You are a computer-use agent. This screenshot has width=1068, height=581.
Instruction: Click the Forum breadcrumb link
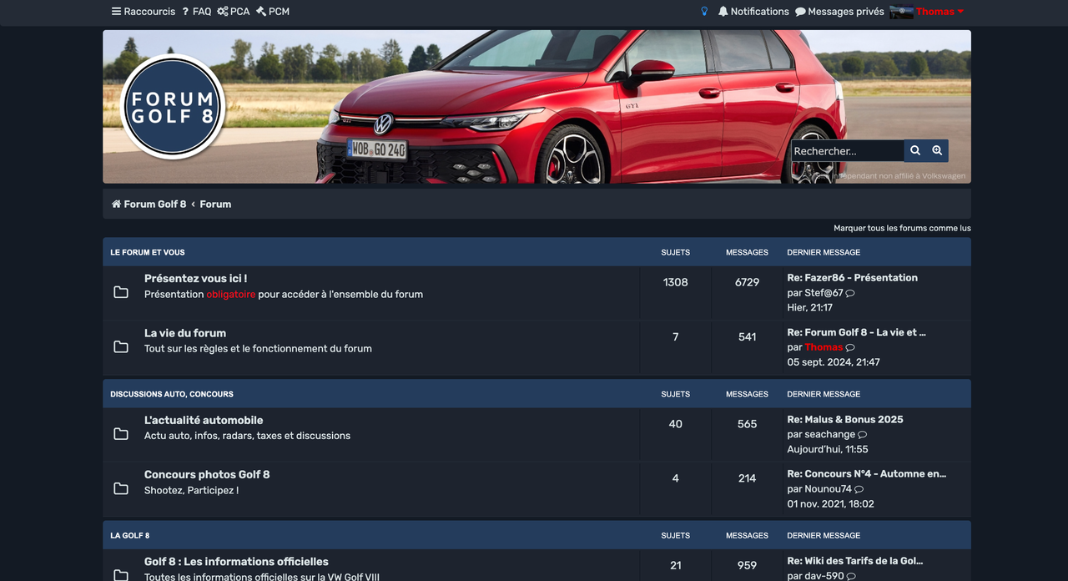[x=215, y=204]
